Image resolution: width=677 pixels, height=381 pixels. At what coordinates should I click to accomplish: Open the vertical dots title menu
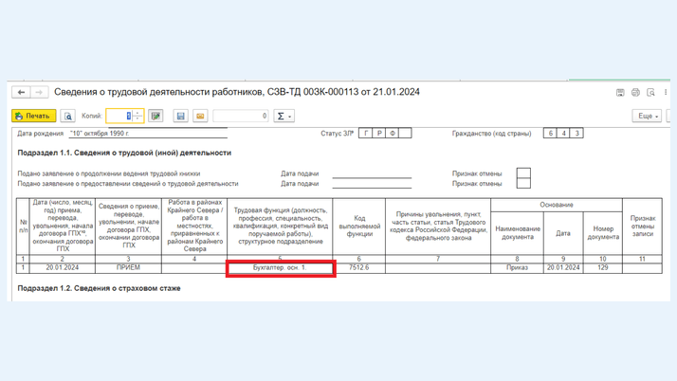click(666, 92)
